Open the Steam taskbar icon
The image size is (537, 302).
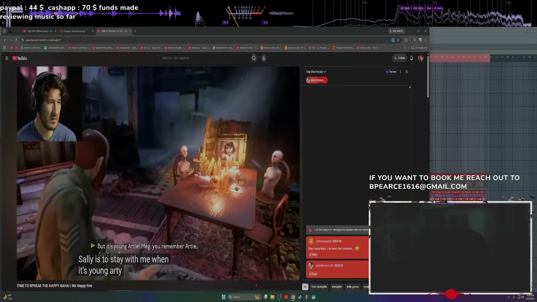[x=300, y=297]
